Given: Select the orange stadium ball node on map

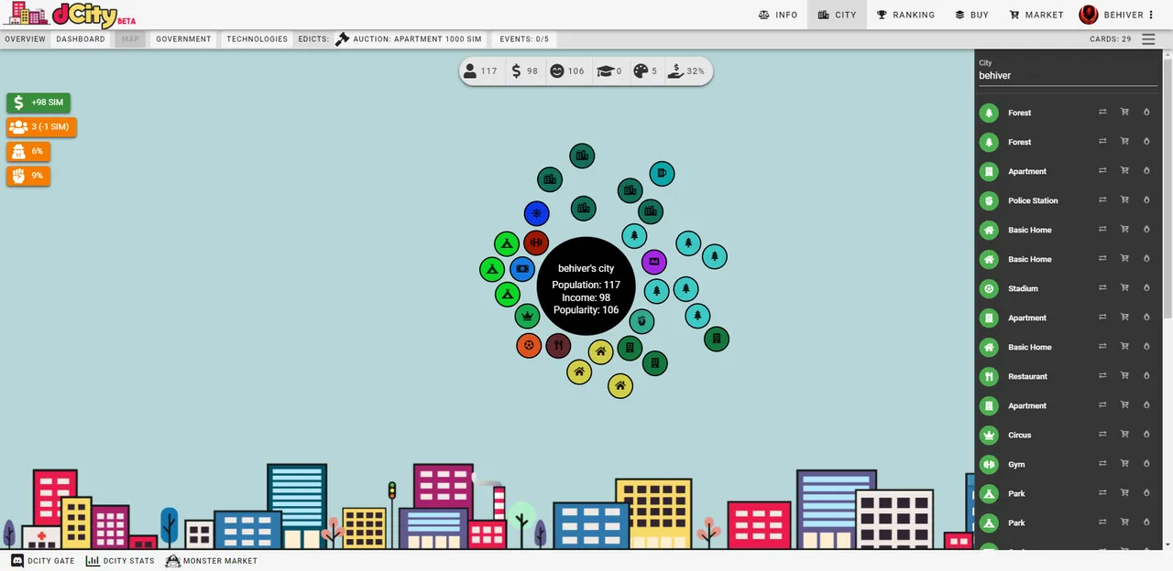Looking at the screenshot, I should tap(529, 345).
